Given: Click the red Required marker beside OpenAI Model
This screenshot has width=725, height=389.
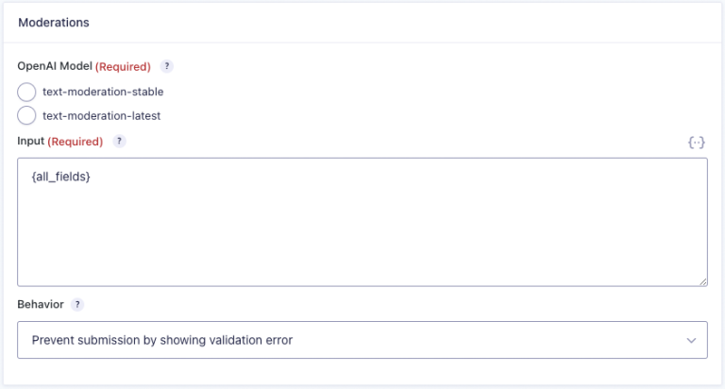Looking at the screenshot, I should click(123, 67).
